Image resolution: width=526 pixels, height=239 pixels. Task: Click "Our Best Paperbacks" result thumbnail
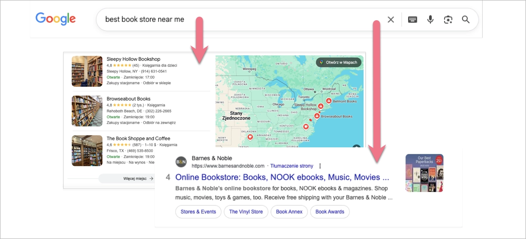[424, 173]
